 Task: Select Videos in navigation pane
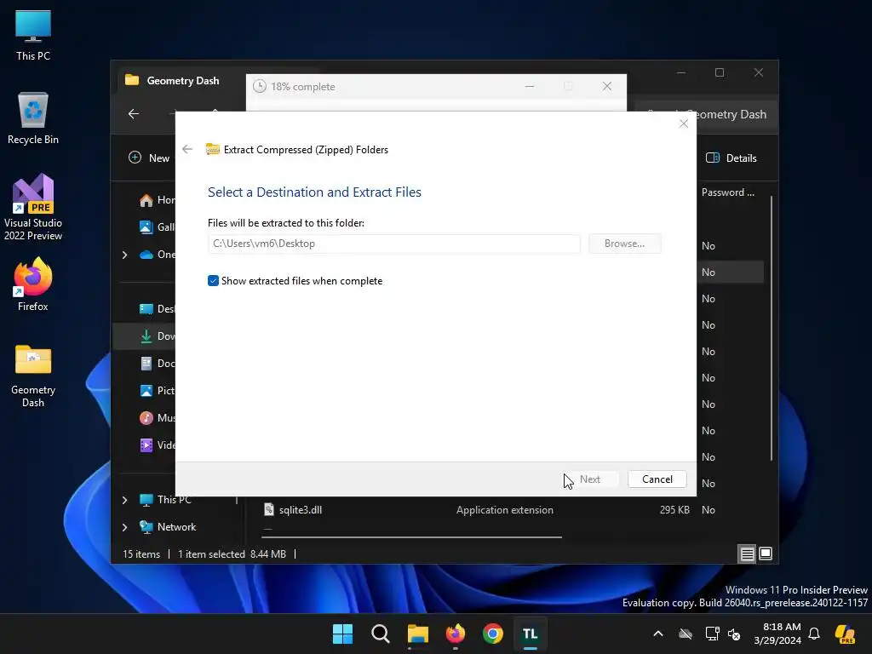click(x=158, y=445)
